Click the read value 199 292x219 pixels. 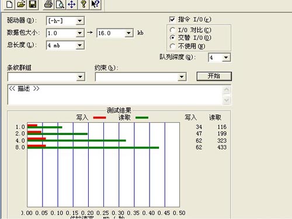pyautogui.click(x=222, y=134)
